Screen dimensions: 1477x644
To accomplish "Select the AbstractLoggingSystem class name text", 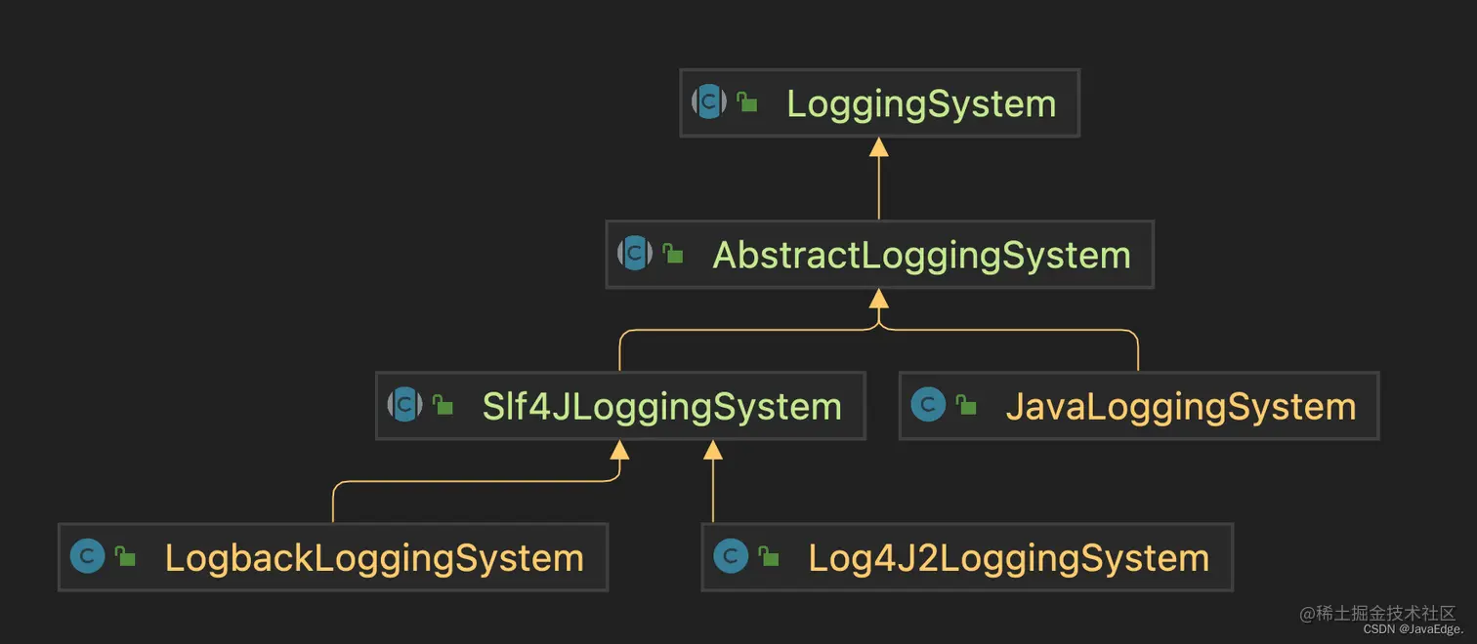I will tap(921, 256).
